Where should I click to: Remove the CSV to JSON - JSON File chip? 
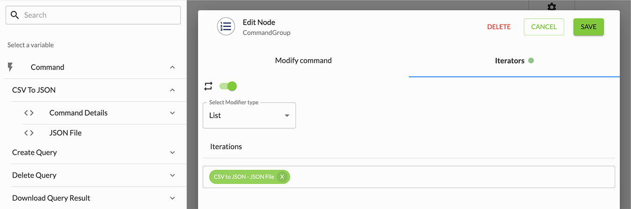(282, 177)
